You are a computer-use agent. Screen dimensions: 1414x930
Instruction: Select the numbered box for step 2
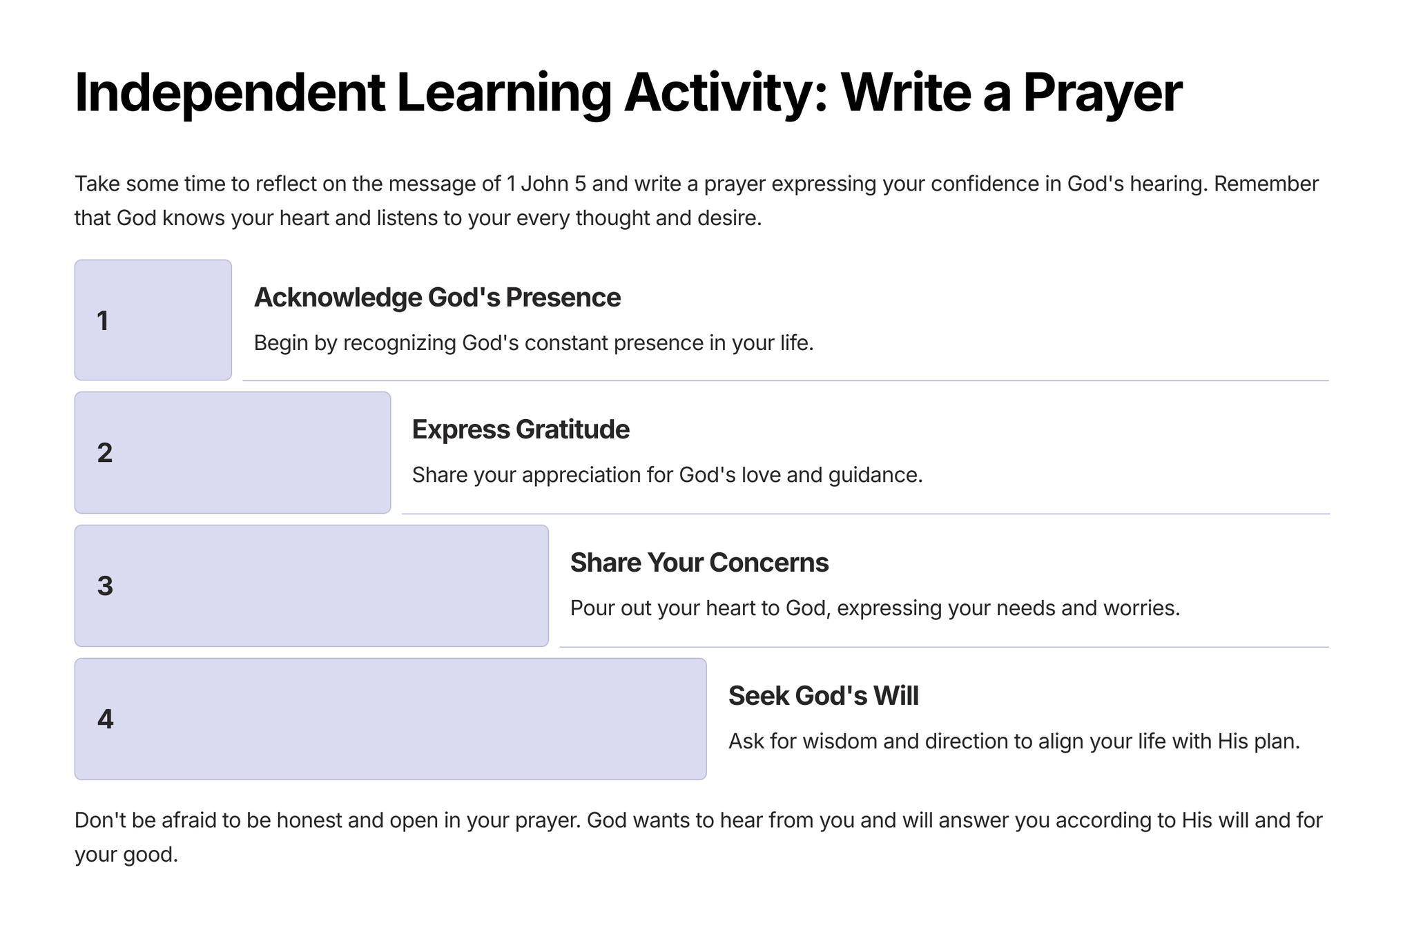232,453
